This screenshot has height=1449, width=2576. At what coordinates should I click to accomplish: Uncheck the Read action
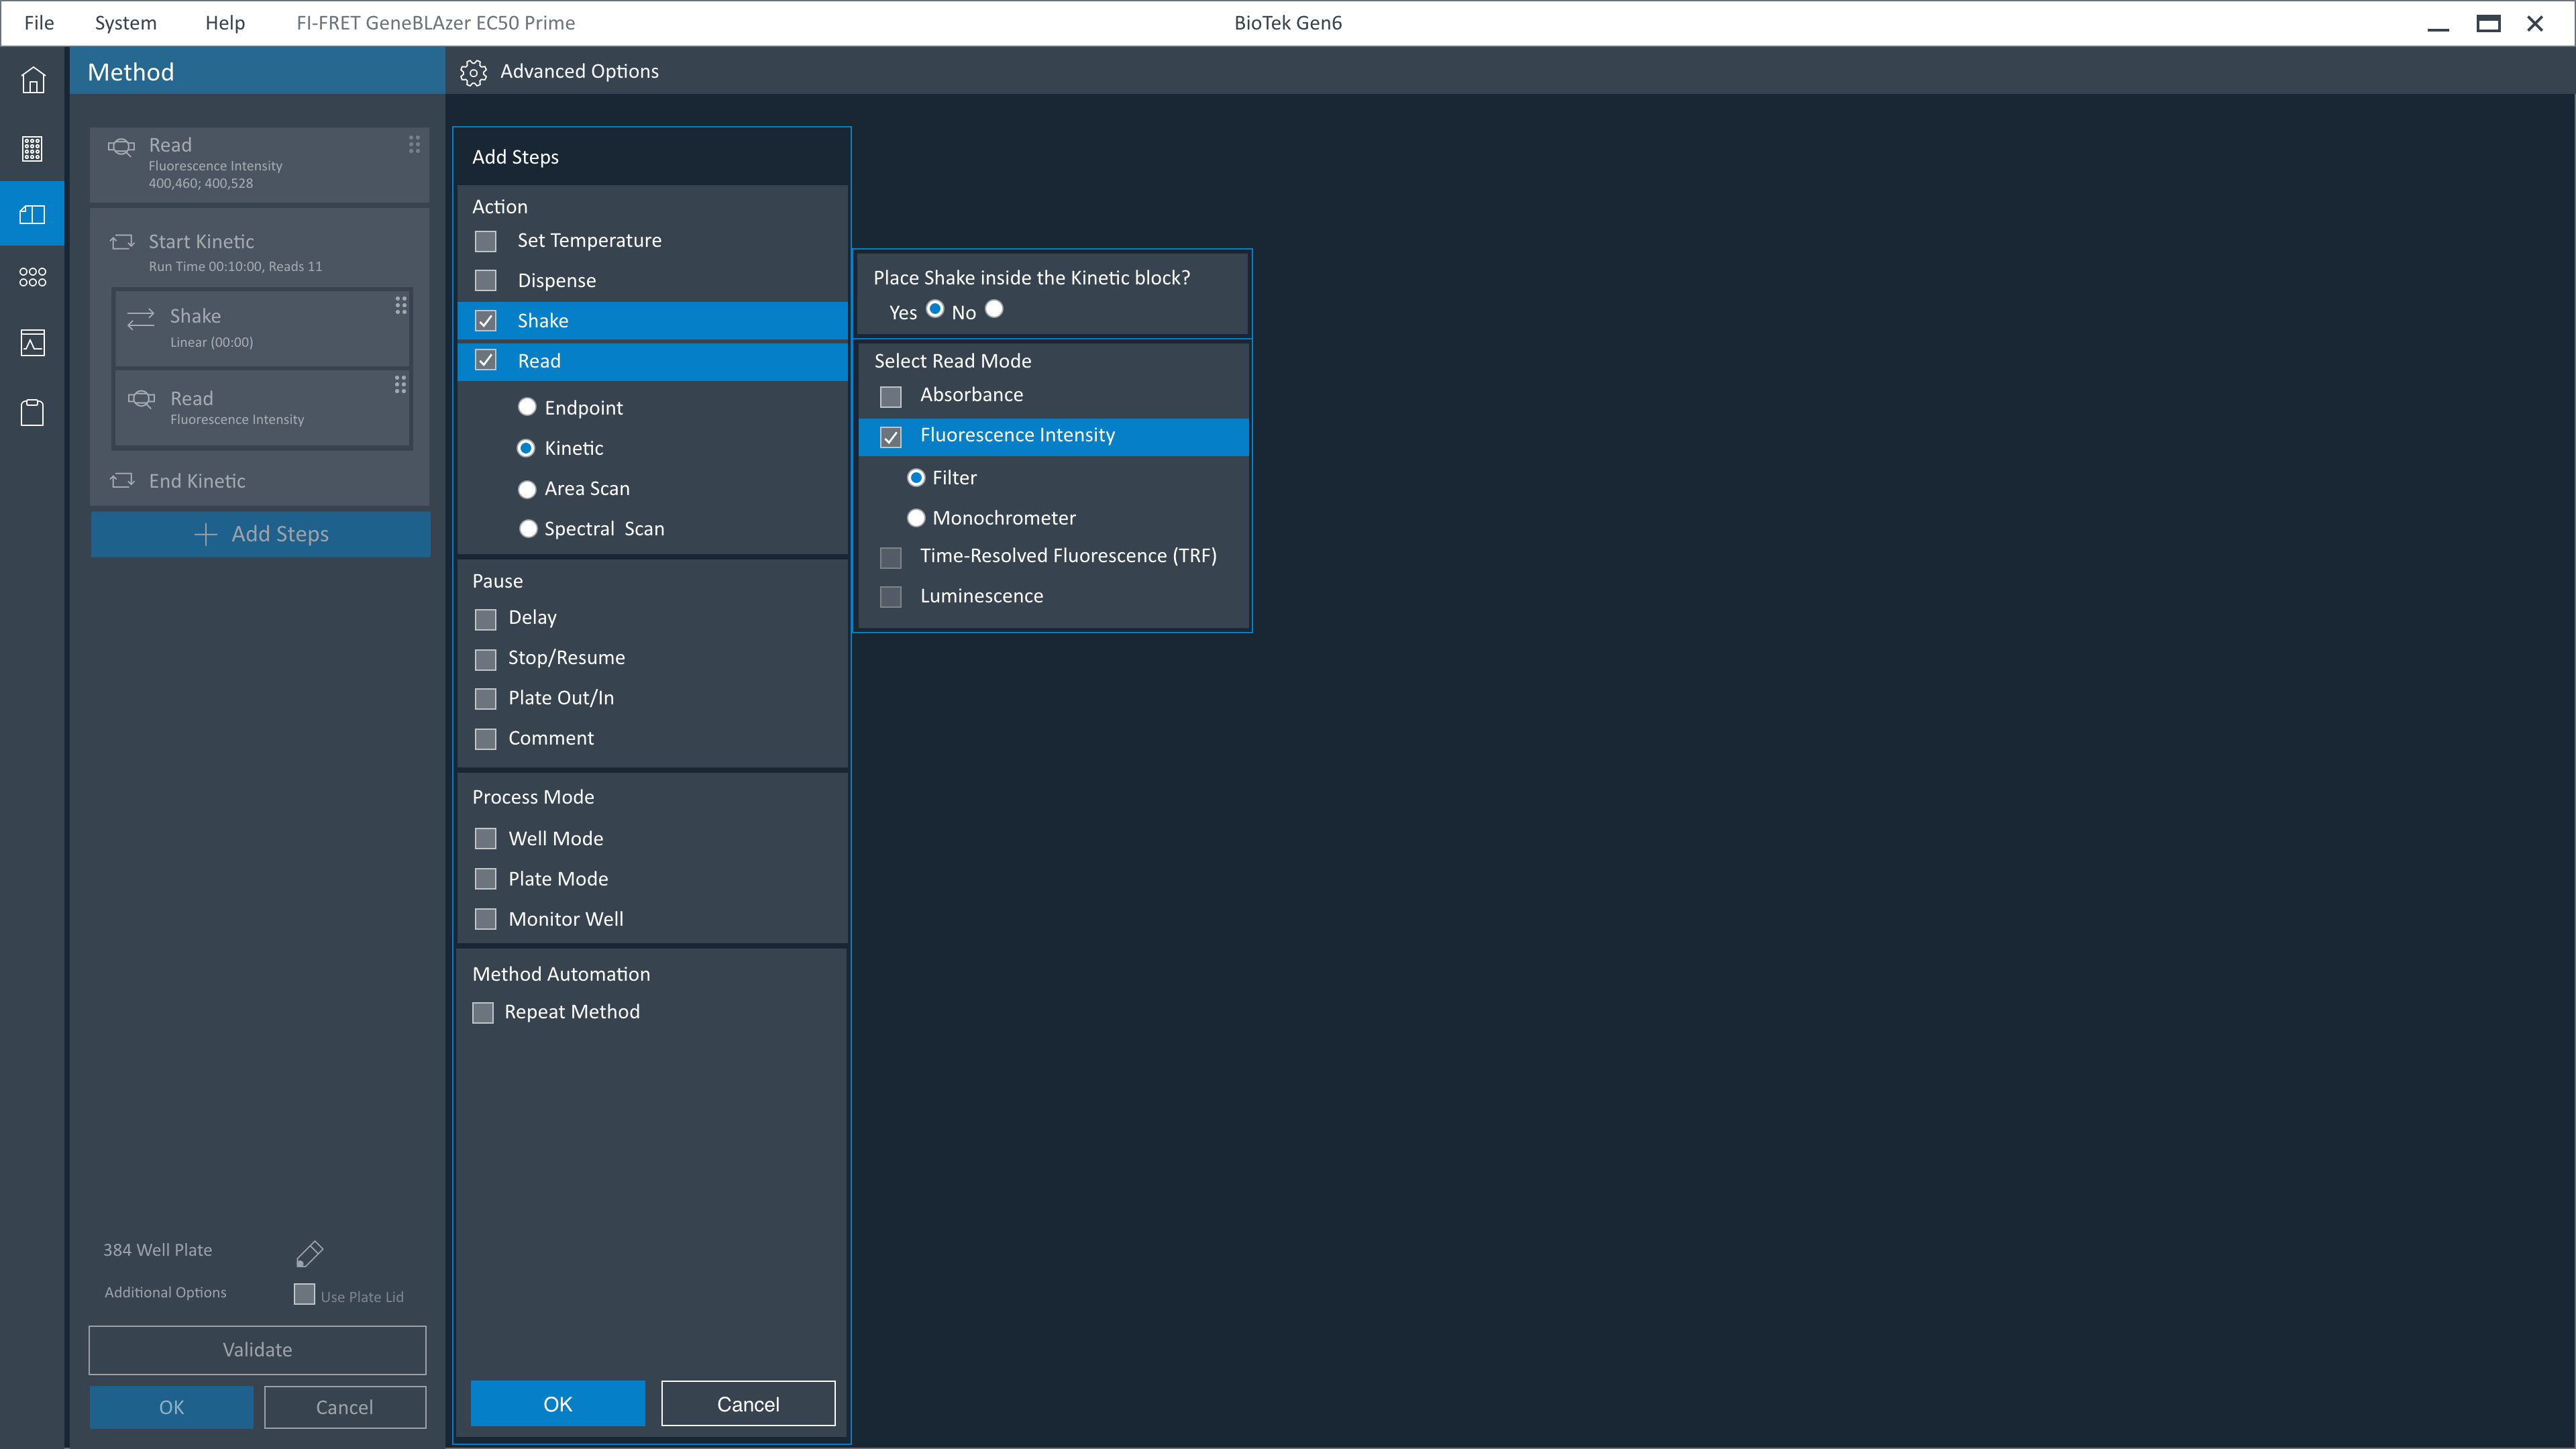(486, 361)
